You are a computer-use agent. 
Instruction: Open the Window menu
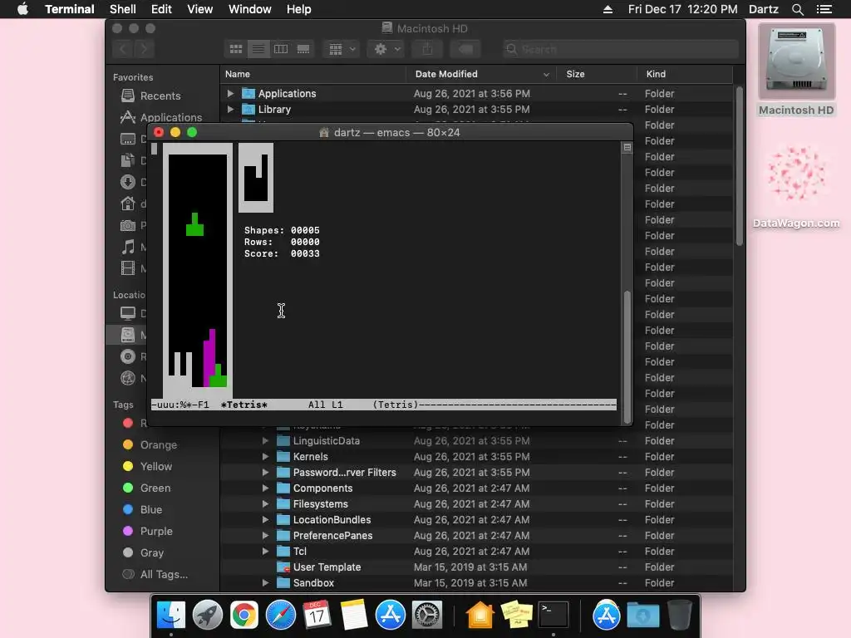coord(249,9)
